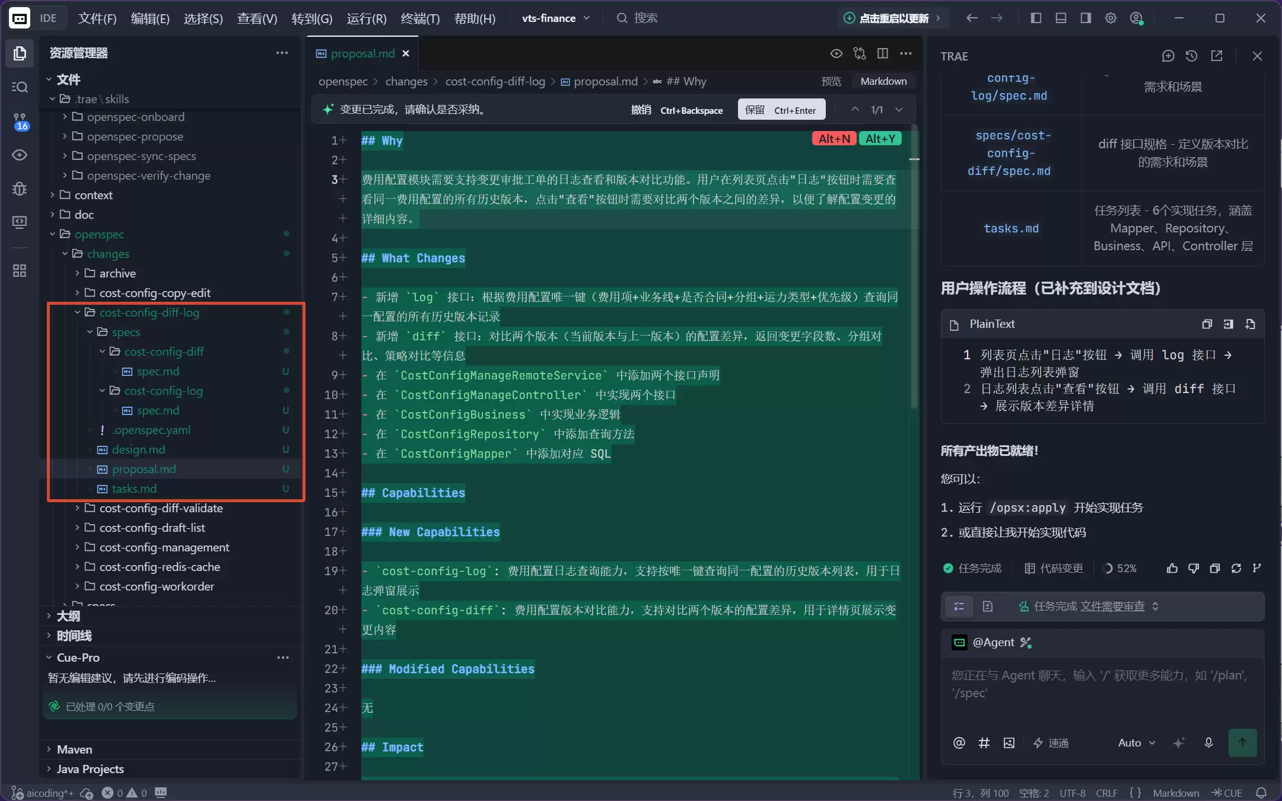Click the 52% context usage indicator

1119,569
